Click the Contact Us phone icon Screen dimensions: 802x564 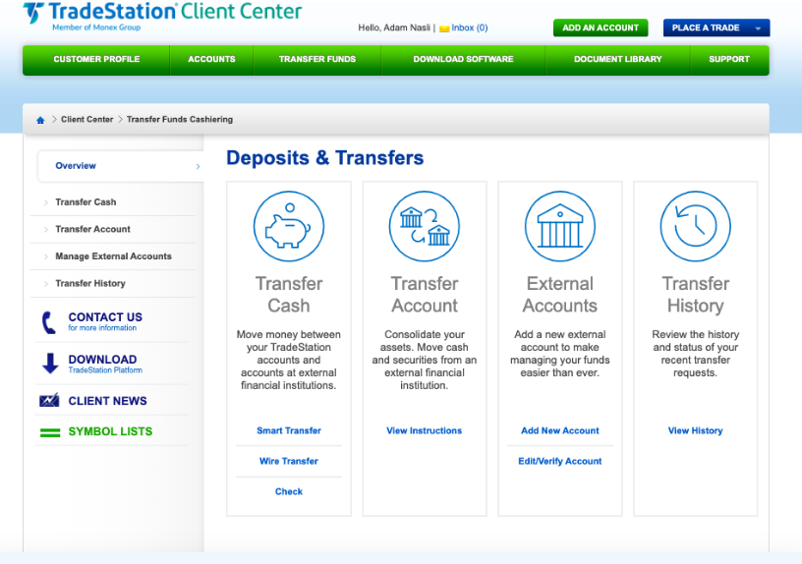49,322
